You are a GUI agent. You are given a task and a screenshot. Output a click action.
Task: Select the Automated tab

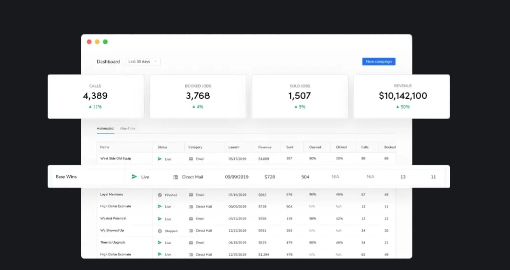point(105,128)
